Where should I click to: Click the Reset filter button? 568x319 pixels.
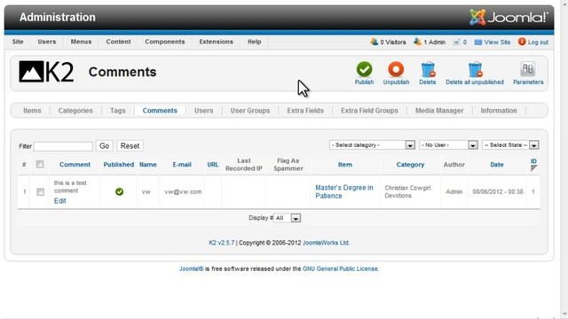point(130,145)
